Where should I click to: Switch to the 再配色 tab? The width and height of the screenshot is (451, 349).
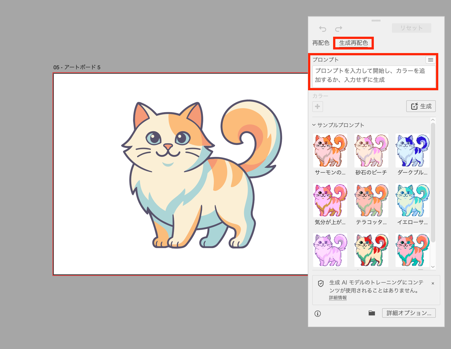pyautogui.click(x=321, y=43)
